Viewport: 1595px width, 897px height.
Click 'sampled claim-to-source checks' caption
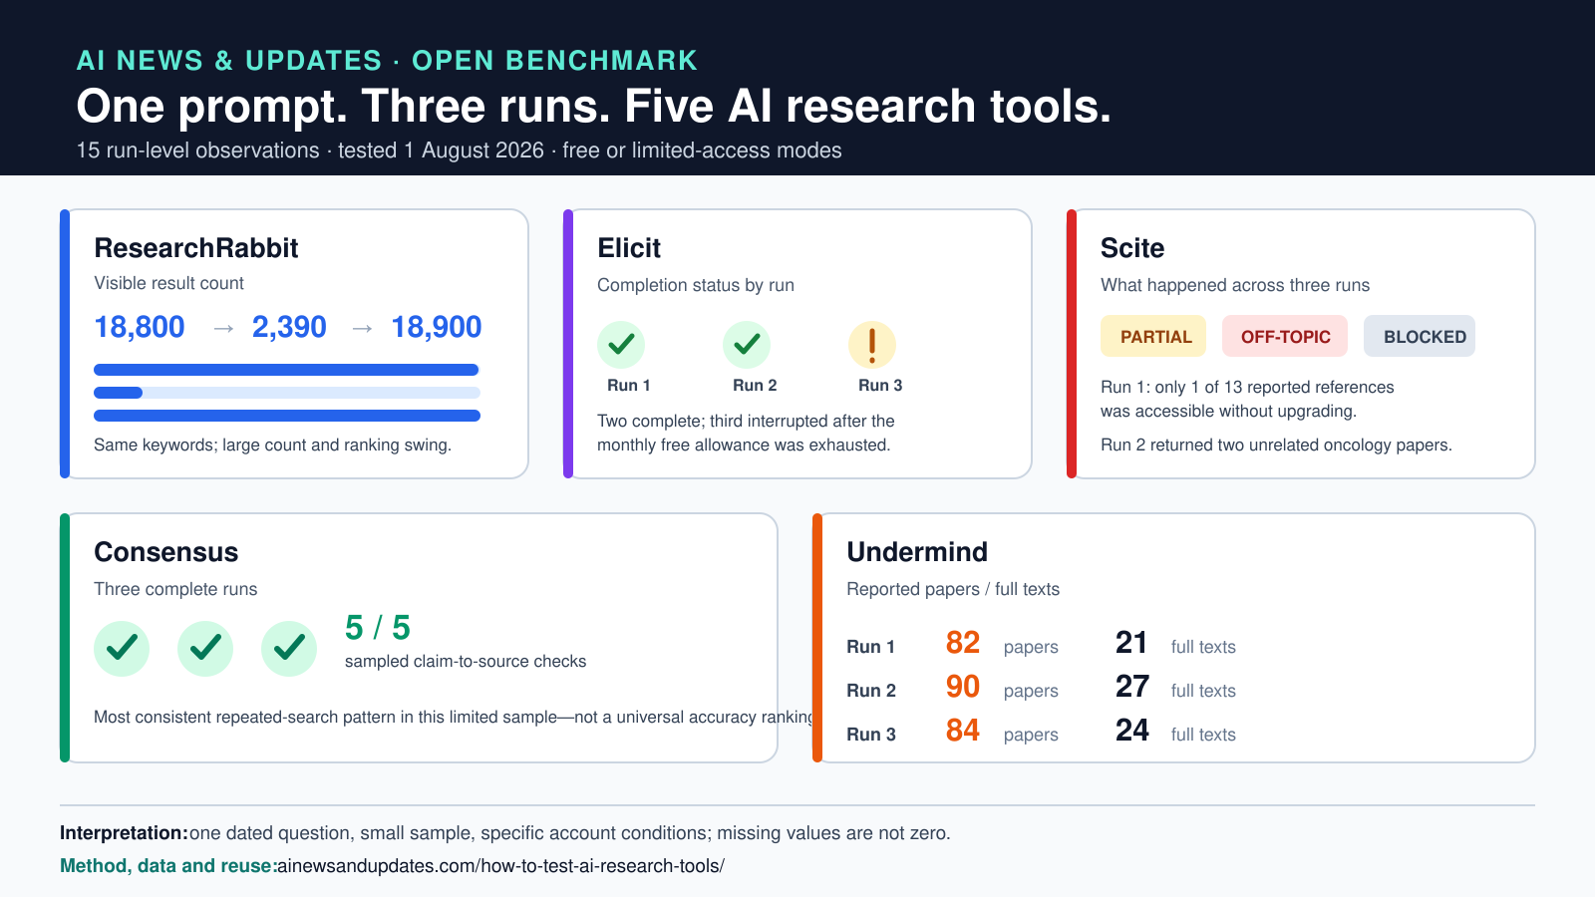tap(466, 662)
